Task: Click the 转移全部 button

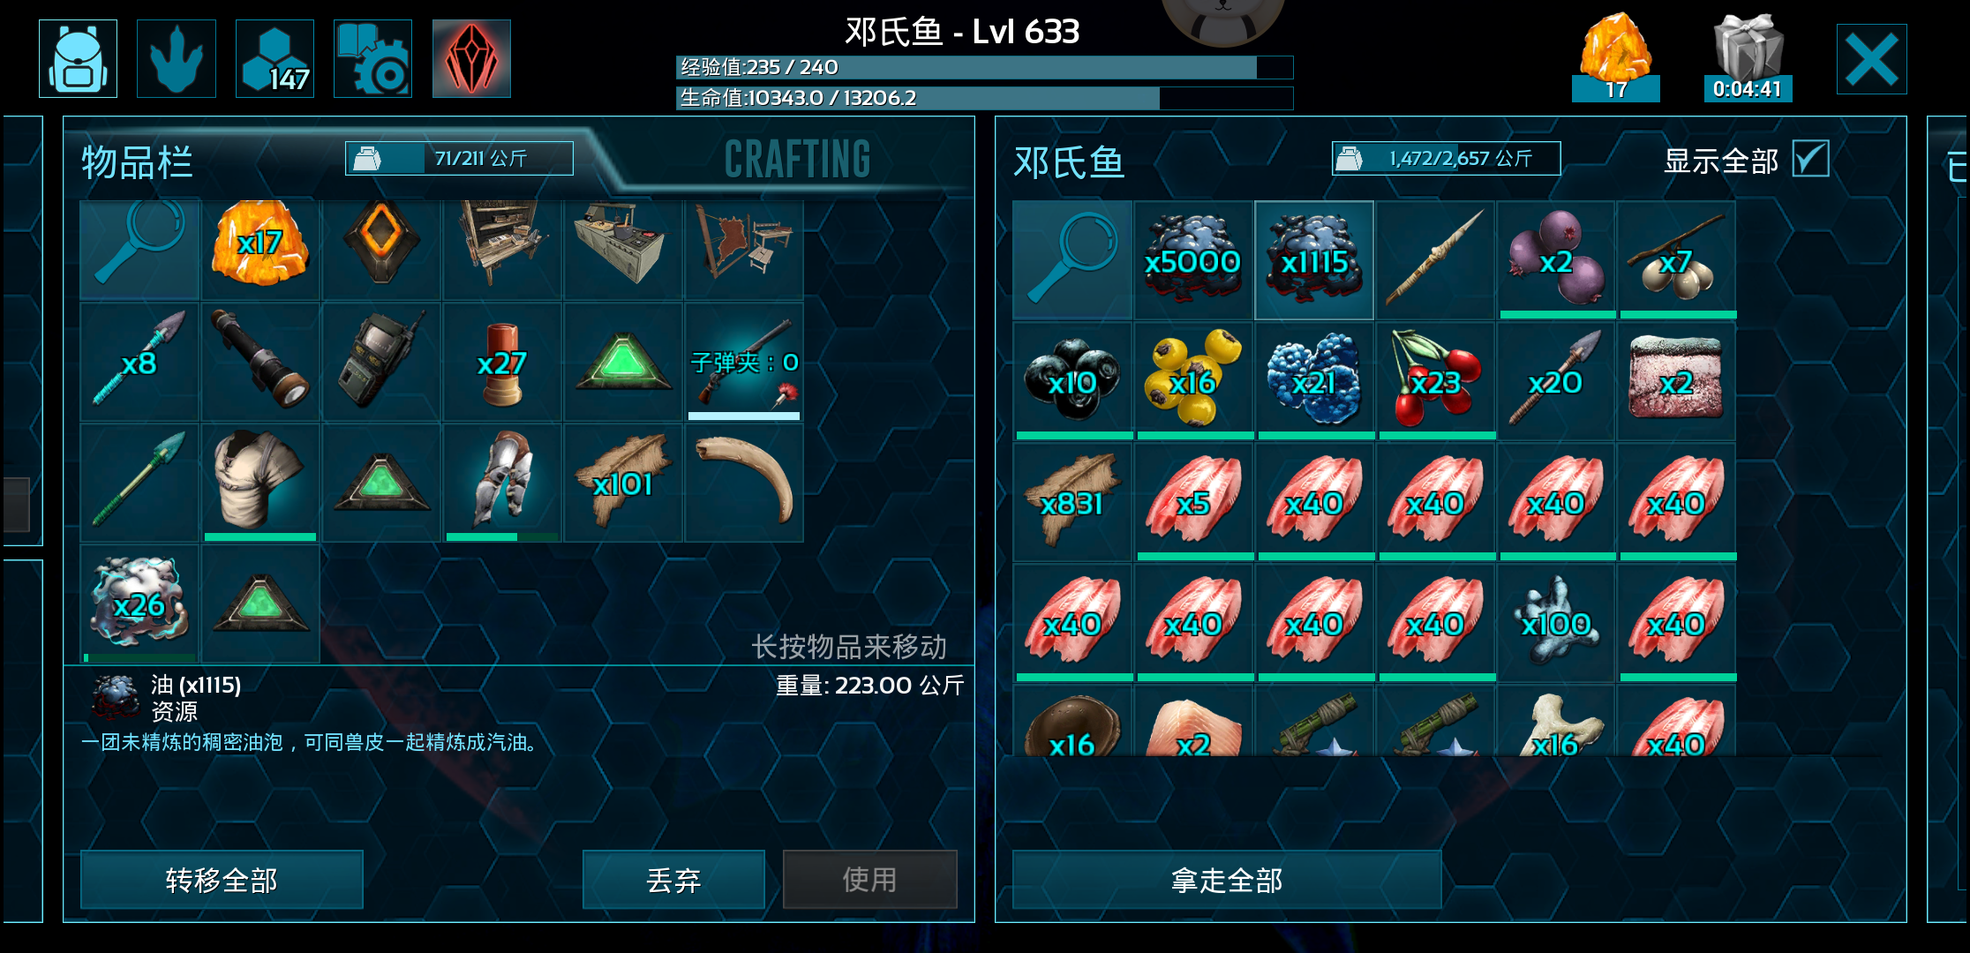Action: point(222,880)
